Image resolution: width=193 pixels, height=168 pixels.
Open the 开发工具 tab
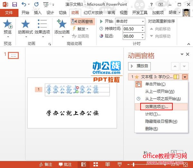coord(140,13)
